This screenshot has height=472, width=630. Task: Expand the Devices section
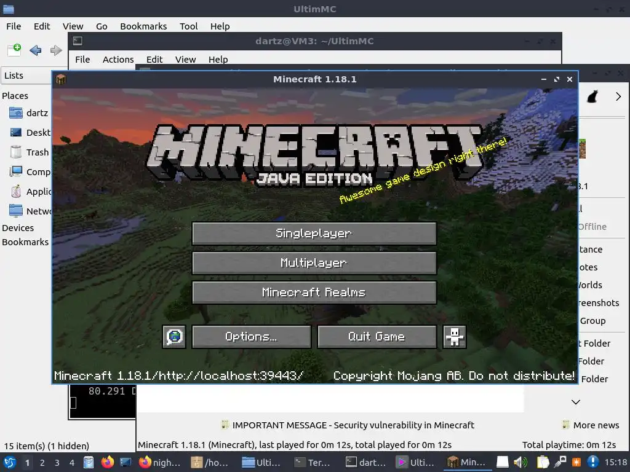click(x=18, y=227)
